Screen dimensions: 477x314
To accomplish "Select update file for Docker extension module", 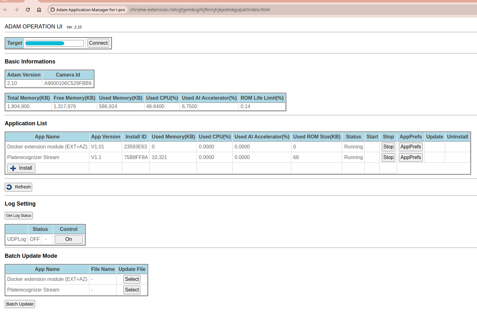I will (132, 279).
